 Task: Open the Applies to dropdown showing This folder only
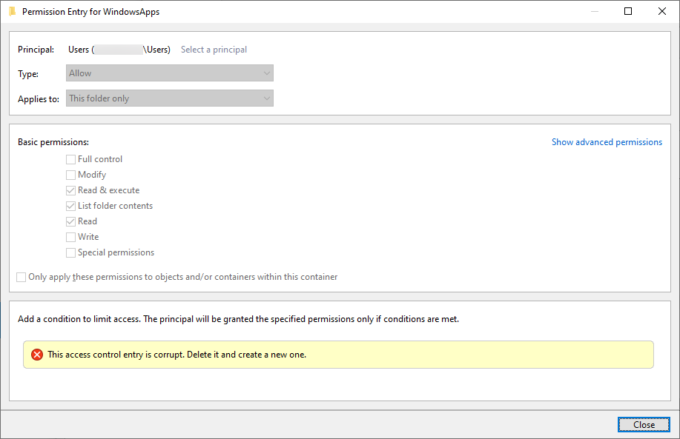coord(170,98)
